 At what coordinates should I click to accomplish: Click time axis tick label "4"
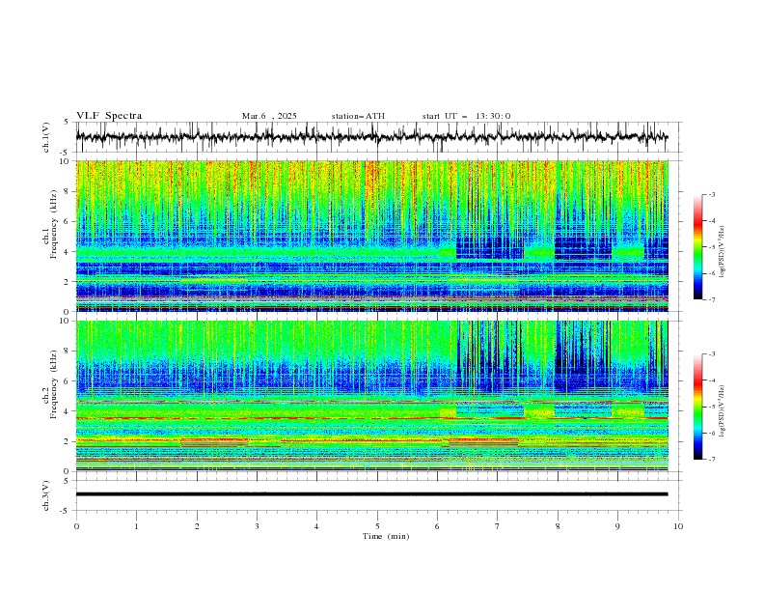316,526
